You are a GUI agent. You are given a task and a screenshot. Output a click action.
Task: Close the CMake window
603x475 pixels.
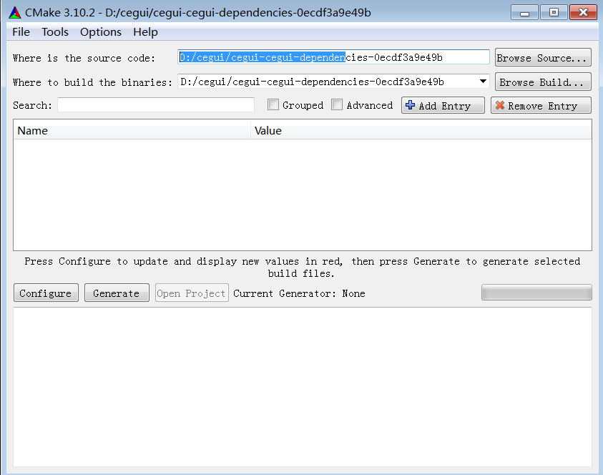tap(583, 13)
